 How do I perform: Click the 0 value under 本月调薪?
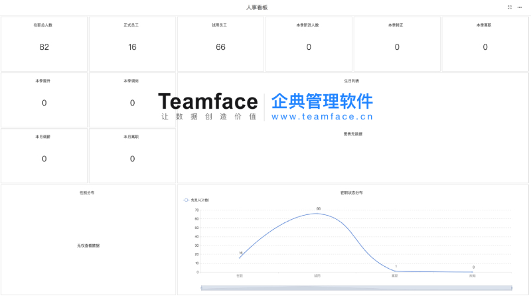coord(44,159)
